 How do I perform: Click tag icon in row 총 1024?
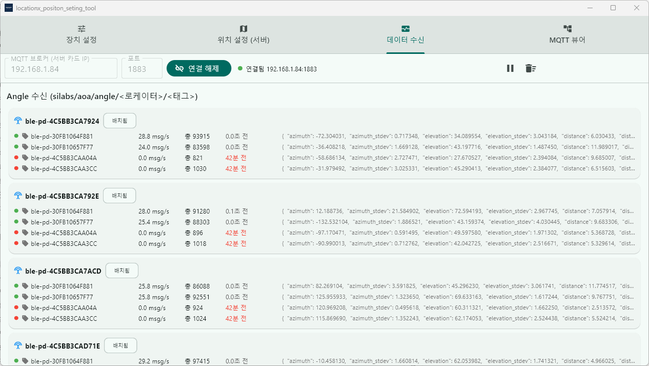(x=25, y=319)
